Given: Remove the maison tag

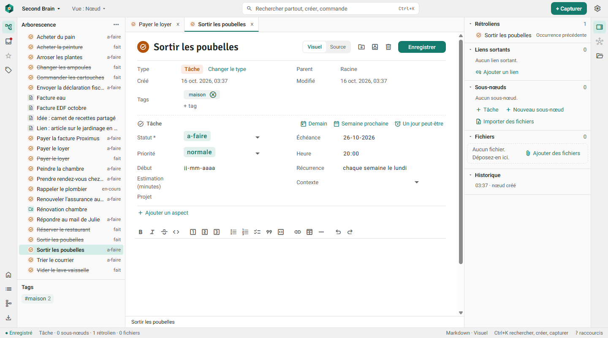Looking at the screenshot, I should [x=213, y=95].
